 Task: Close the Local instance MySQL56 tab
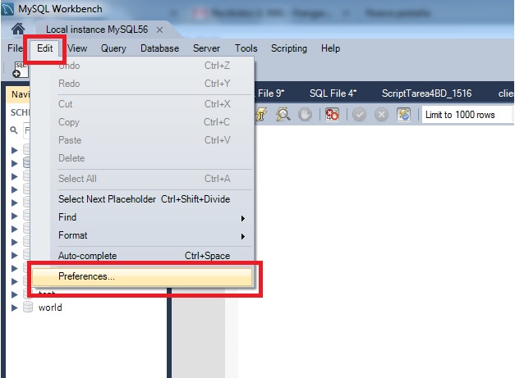[x=159, y=30]
